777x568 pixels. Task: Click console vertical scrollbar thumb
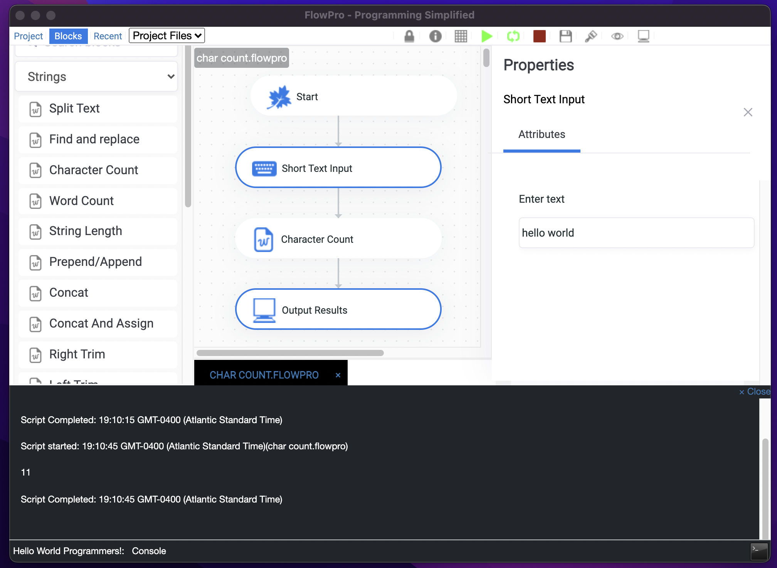[x=765, y=489]
